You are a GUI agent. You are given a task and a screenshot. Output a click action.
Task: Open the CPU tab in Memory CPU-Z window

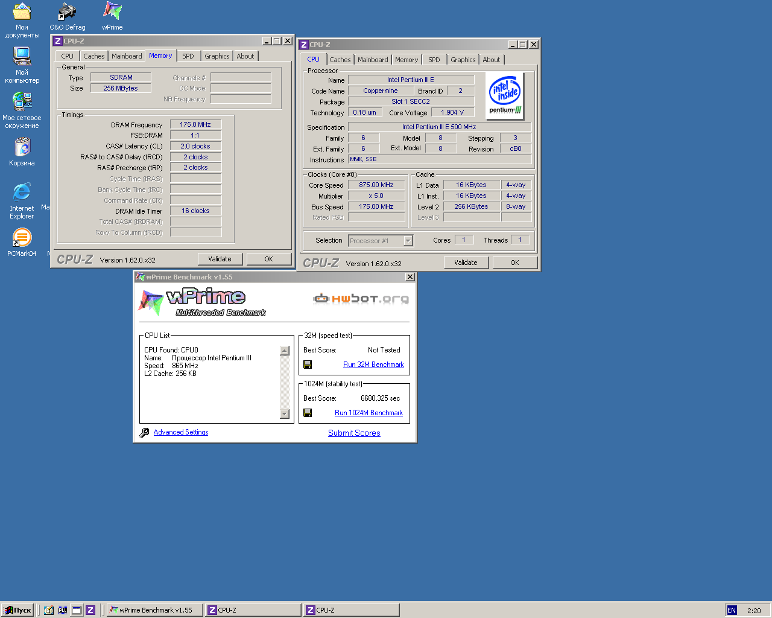[68, 56]
